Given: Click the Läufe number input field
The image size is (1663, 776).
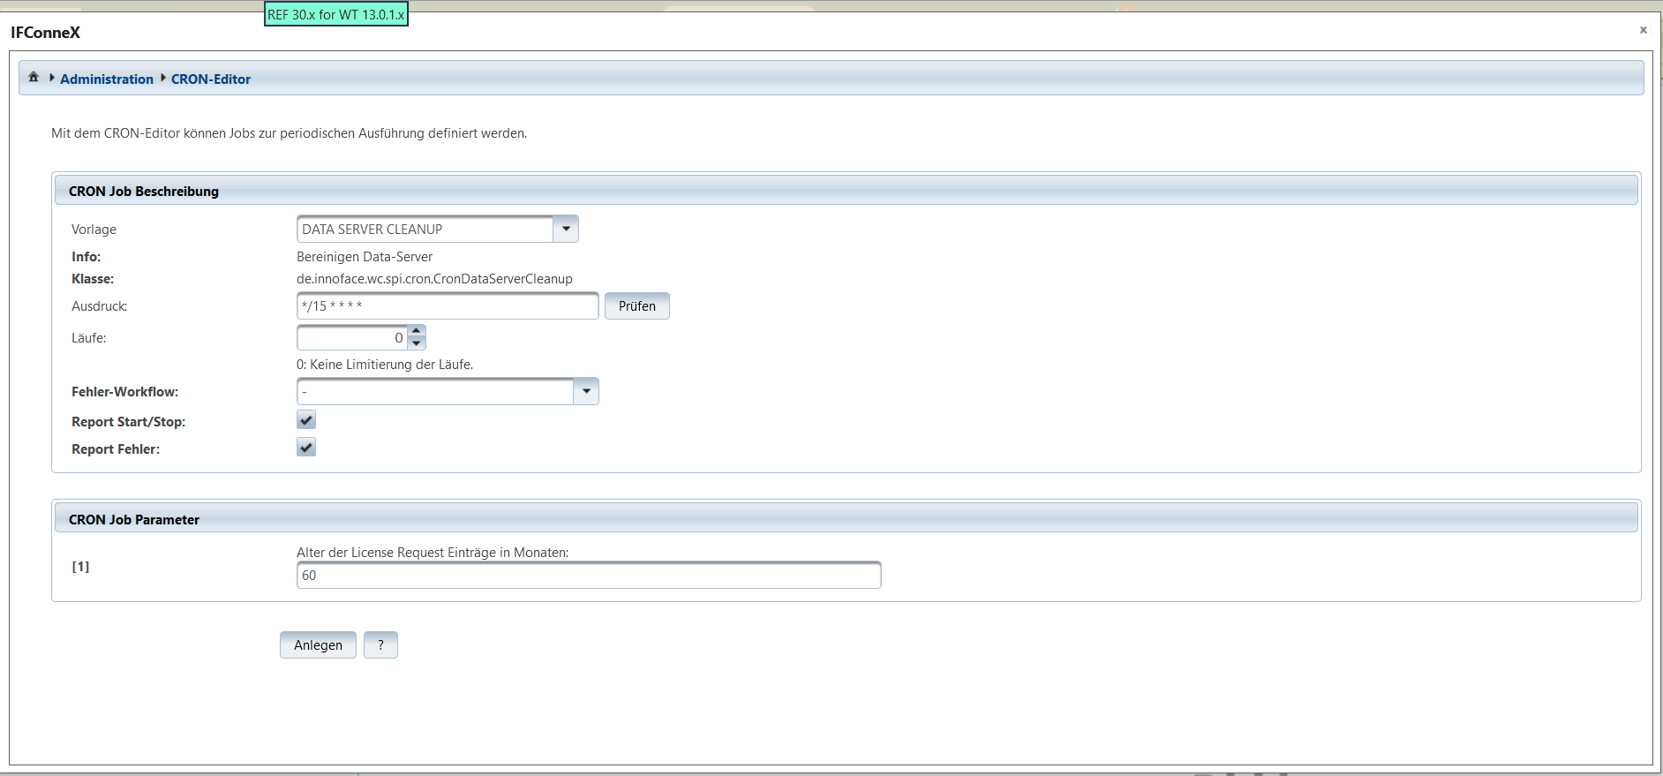Looking at the screenshot, I should point(352,338).
